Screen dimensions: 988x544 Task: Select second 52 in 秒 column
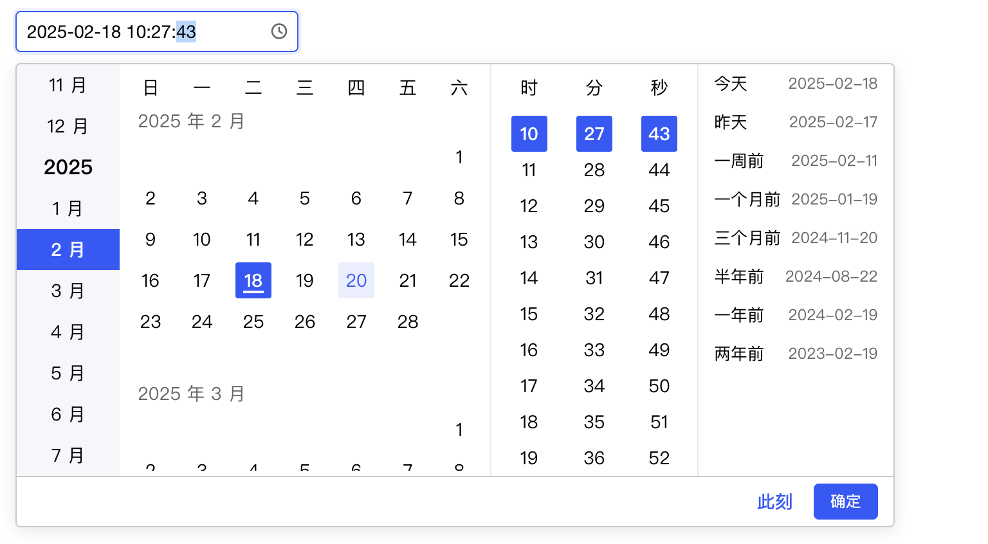[659, 458]
